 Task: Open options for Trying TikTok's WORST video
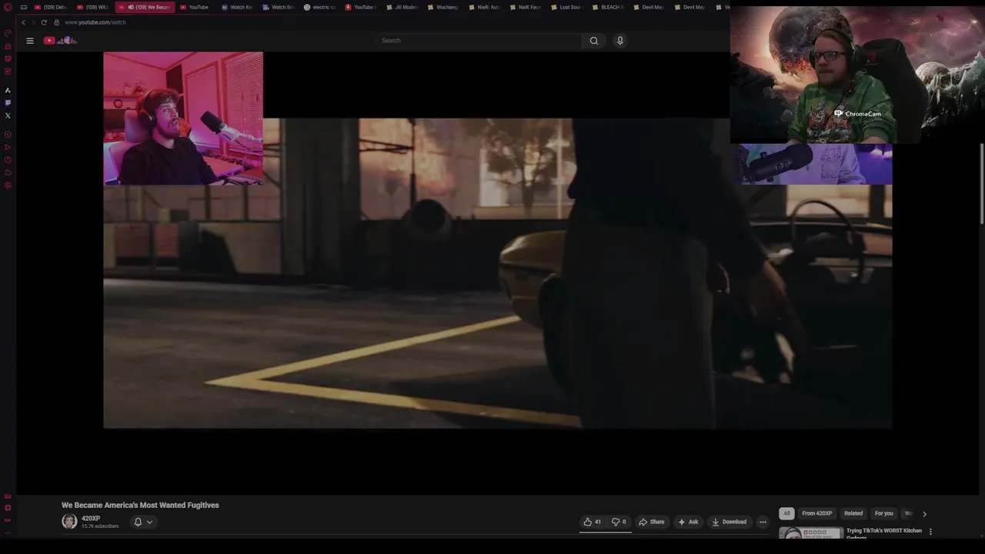[x=930, y=532]
